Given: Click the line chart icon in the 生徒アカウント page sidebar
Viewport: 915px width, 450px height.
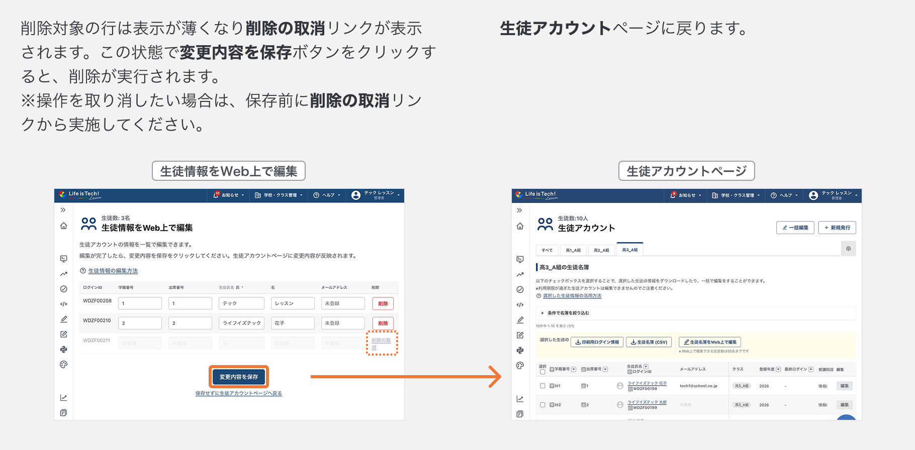Looking at the screenshot, I should click(x=520, y=399).
